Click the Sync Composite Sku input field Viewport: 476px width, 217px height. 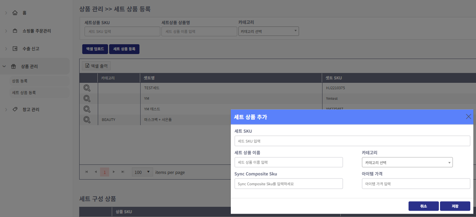[x=289, y=184]
